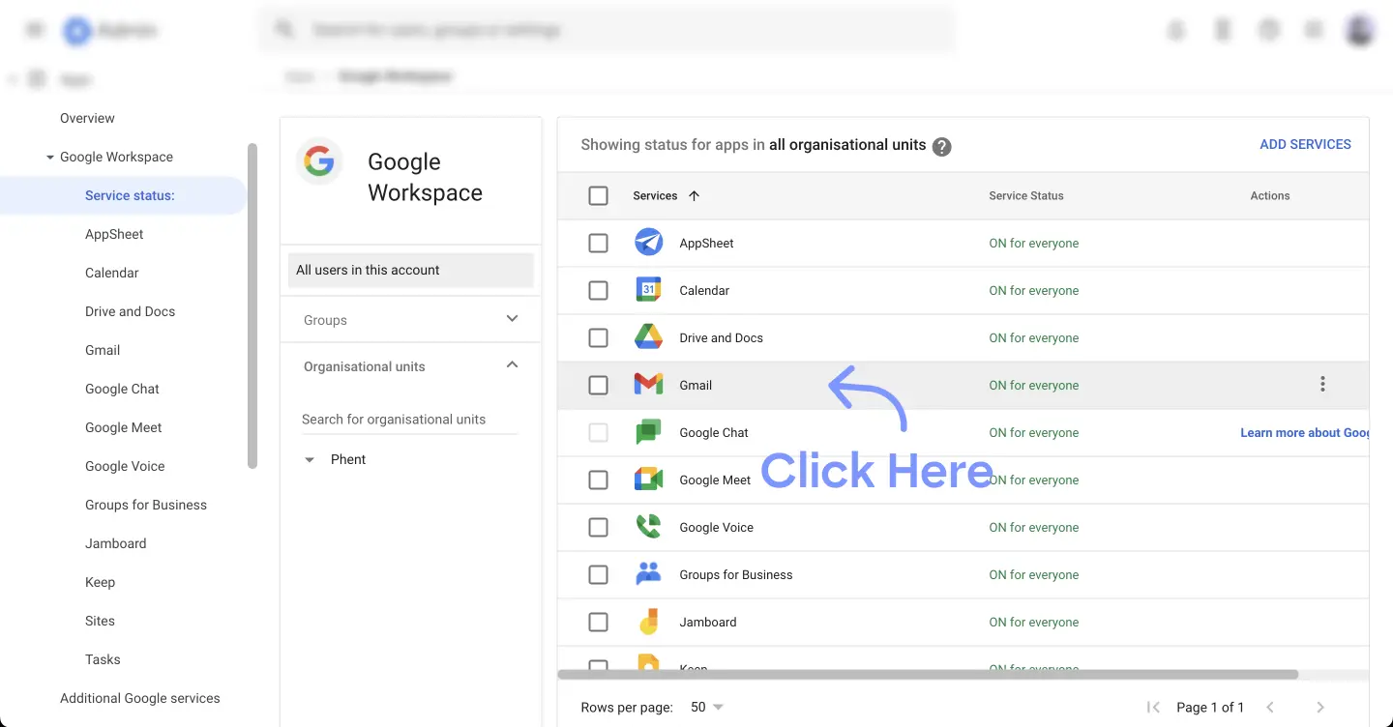The height and width of the screenshot is (727, 1393).
Task: Expand the Groups section chevron
Action: pyautogui.click(x=513, y=318)
